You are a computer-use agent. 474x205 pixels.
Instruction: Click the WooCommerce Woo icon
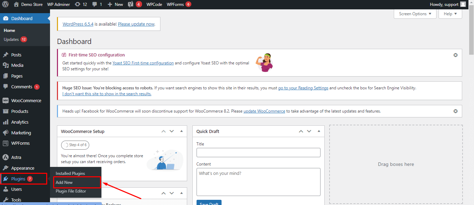point(6,100)
